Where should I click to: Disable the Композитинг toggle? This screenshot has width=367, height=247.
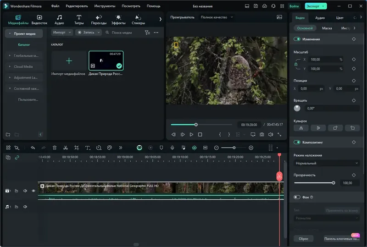[297, 143]
